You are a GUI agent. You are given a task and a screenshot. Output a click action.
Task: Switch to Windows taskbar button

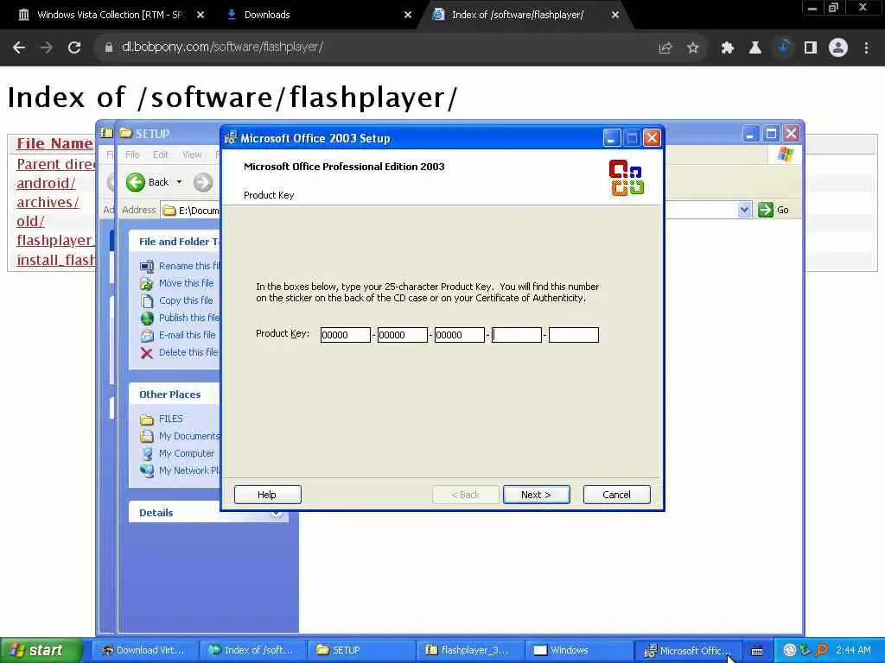578,650
